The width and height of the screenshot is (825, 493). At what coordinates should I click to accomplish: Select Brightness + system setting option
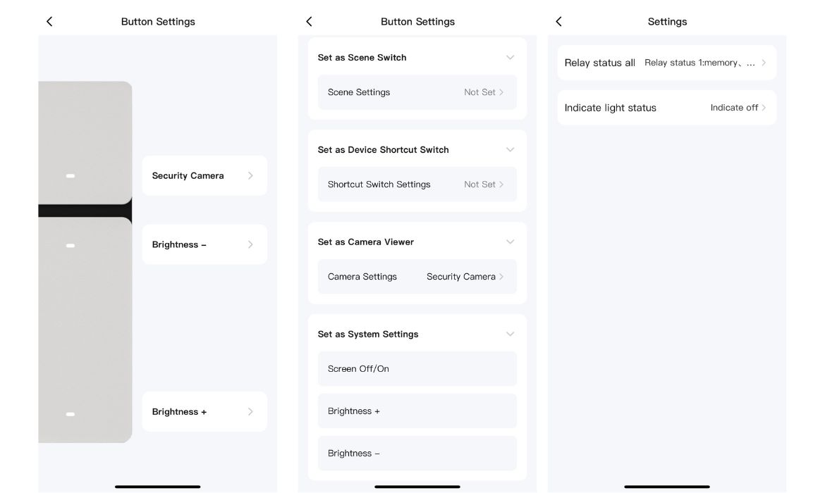tap(417, 411)
